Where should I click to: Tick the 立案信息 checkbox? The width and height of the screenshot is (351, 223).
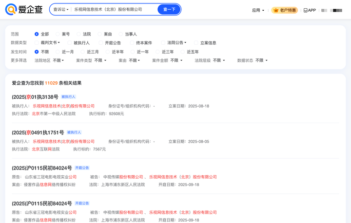[196, 43]
